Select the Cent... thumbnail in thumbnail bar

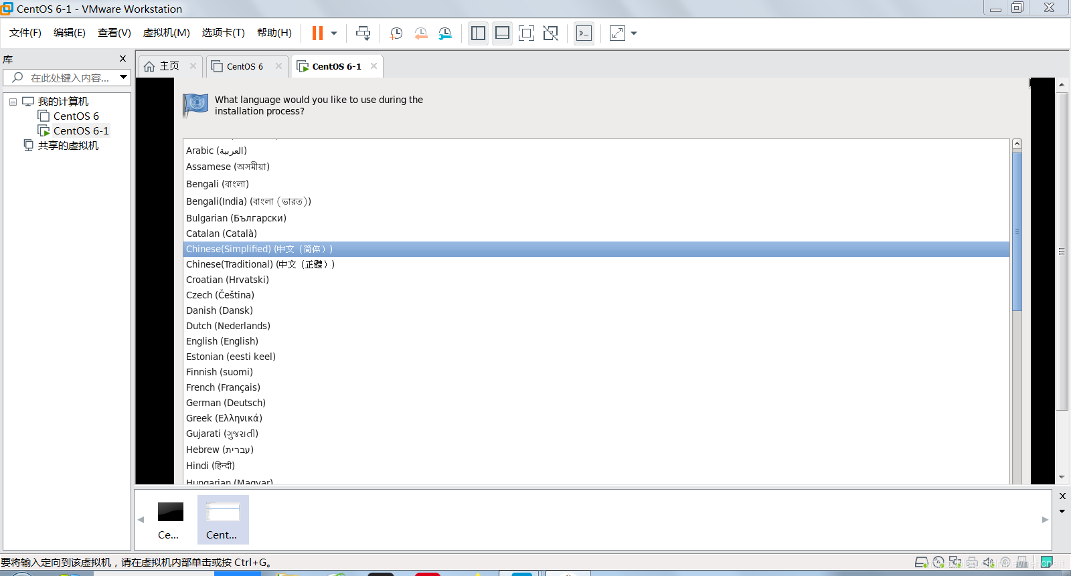coord(223,520)
